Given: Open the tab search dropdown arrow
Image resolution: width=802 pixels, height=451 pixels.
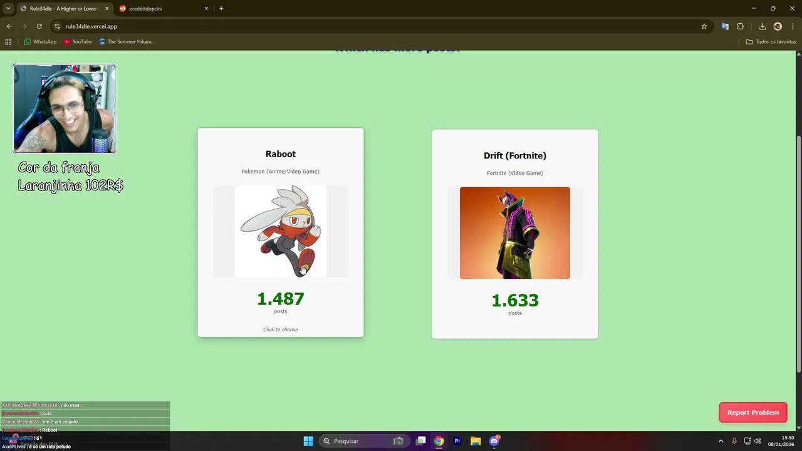Looking at the screenshot, I should tap(8, 8).
